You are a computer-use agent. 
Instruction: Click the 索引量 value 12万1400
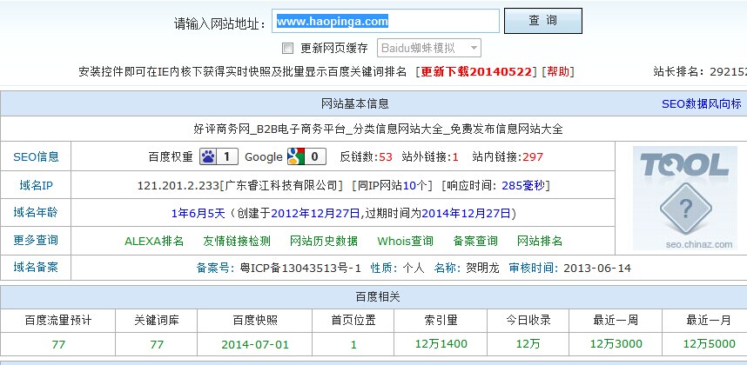(x=441, y=343)
